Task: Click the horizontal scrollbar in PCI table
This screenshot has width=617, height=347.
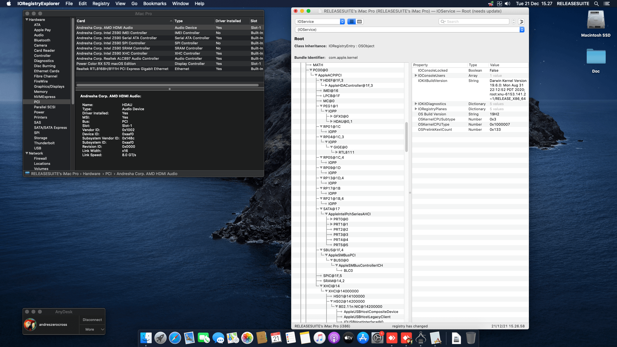Action: (x=167, y=85)
